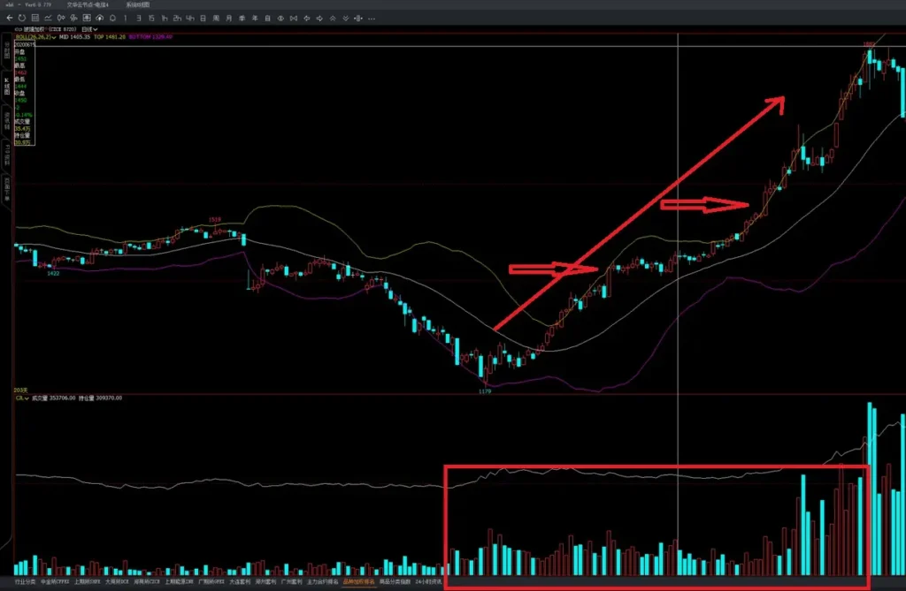Switch to the F10资料 side tab

tap(7, 155)
